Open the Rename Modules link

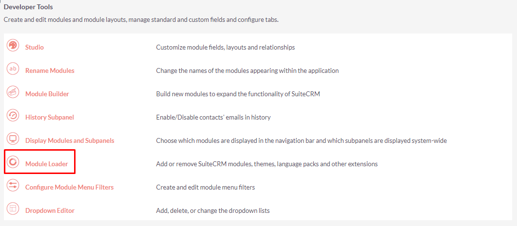coord(50,71)
